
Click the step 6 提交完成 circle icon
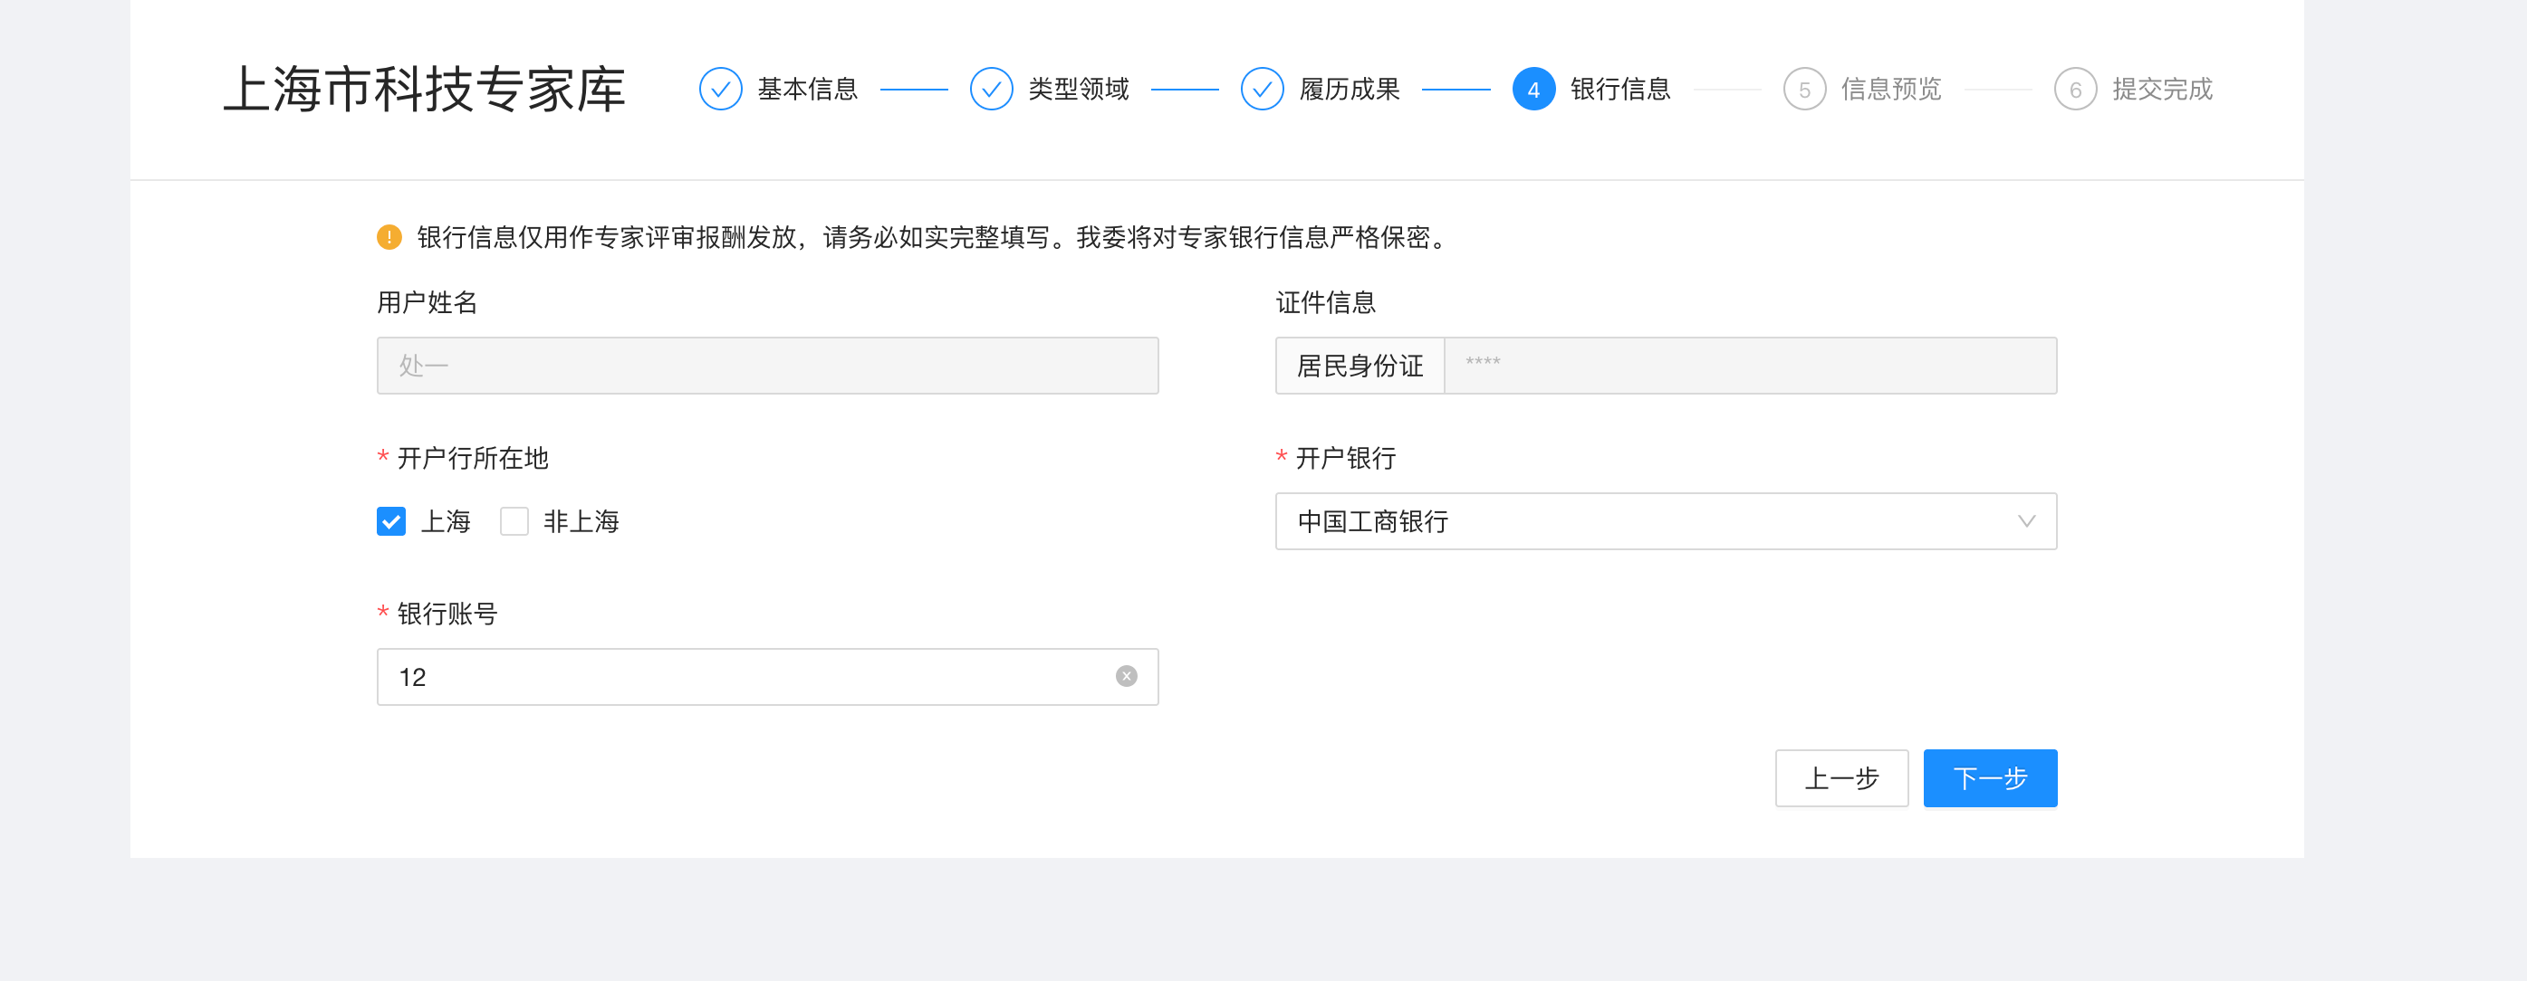pyautogui.click(x=2075, y=90)
